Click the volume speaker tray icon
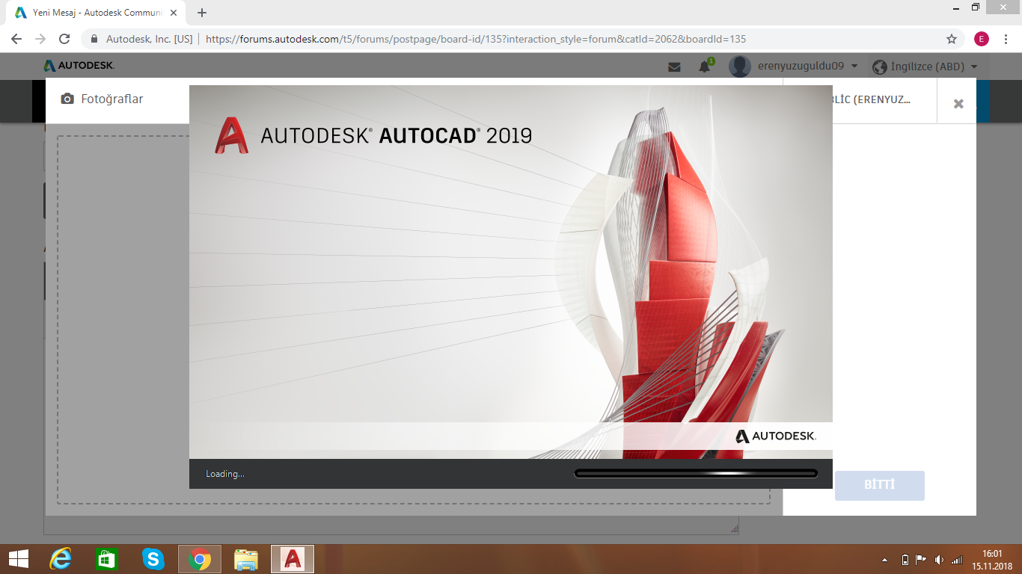Viewport: 1022px width, 574px height. pos(939,559)
